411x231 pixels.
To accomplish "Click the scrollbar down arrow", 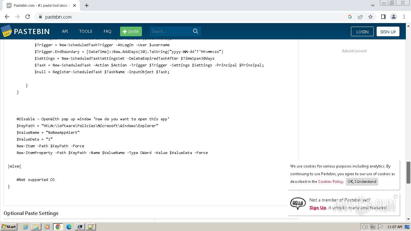I will pos(408,219).
